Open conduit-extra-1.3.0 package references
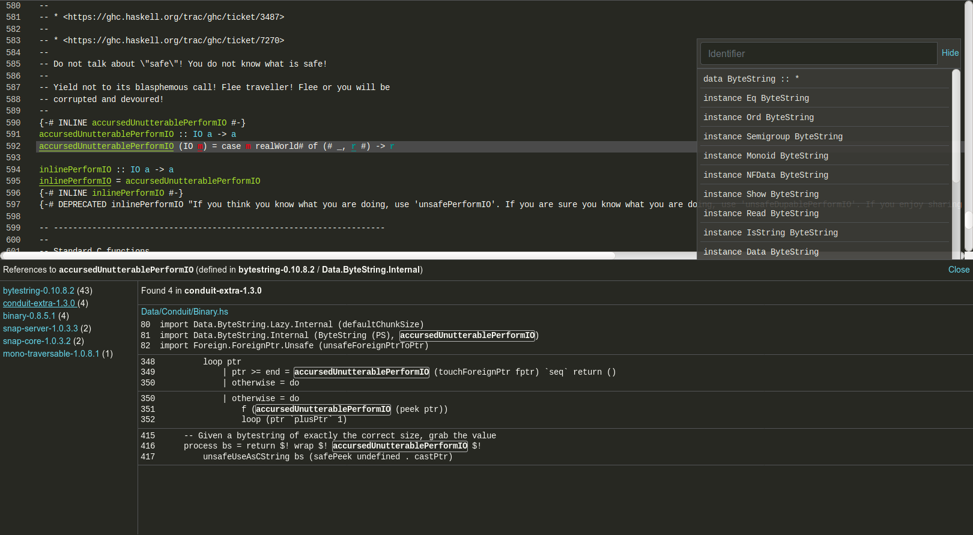This screenshot has width=973, height=535. (x=40, y=303)
